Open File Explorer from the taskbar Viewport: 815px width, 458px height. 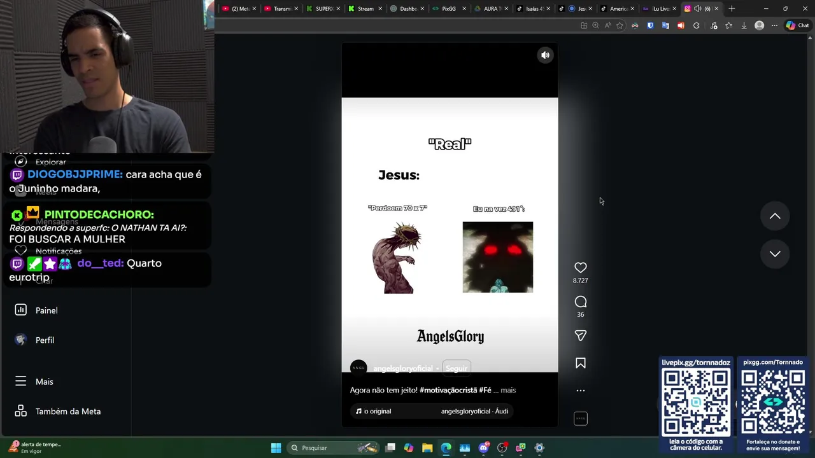427,448
